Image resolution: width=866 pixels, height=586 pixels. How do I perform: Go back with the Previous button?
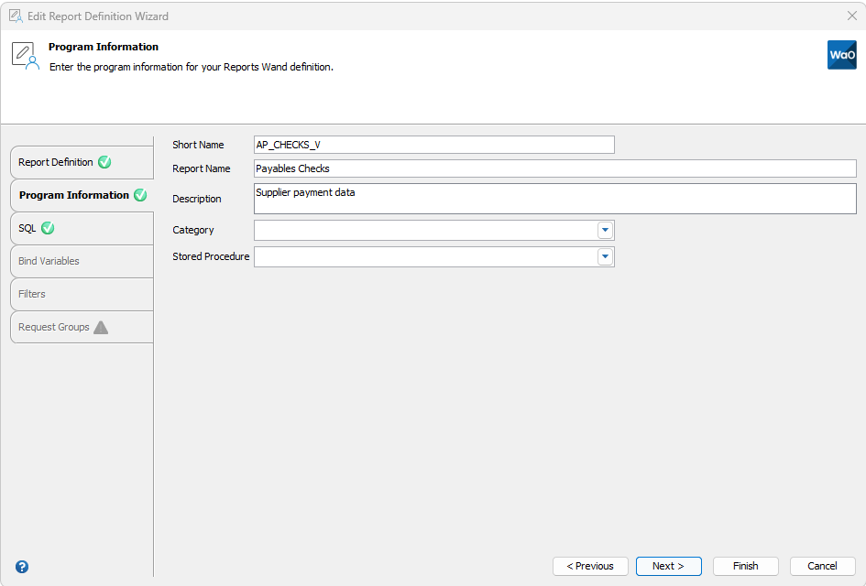[590, 566]
